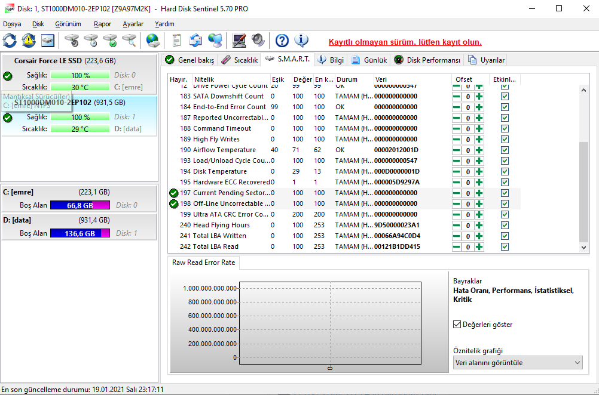Image resolution: width=599 pixels, height=395 pixels.
Task: Click the monitor with brush configuration icon
Action: (x=239, y=41)
